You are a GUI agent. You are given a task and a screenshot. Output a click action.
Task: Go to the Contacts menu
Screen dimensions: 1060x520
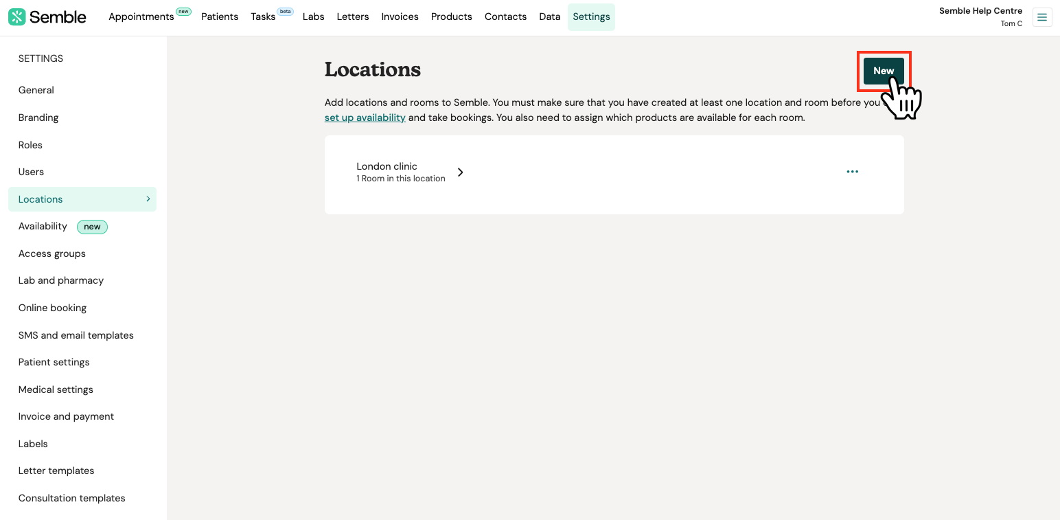[x=505, y=16]
